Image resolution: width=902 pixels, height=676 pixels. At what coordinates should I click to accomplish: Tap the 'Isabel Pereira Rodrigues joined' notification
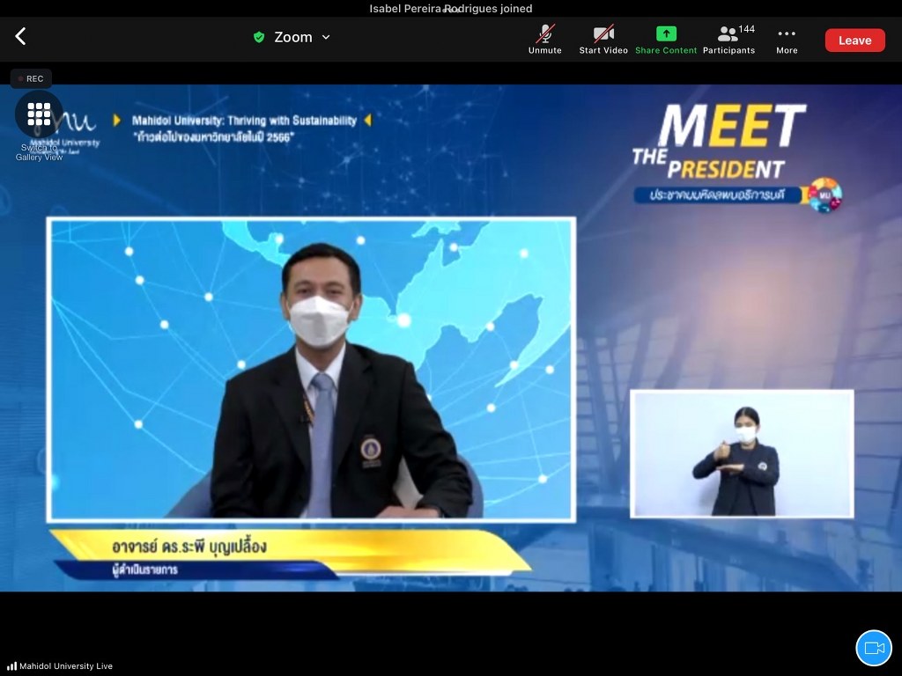[x=450, y=9]
